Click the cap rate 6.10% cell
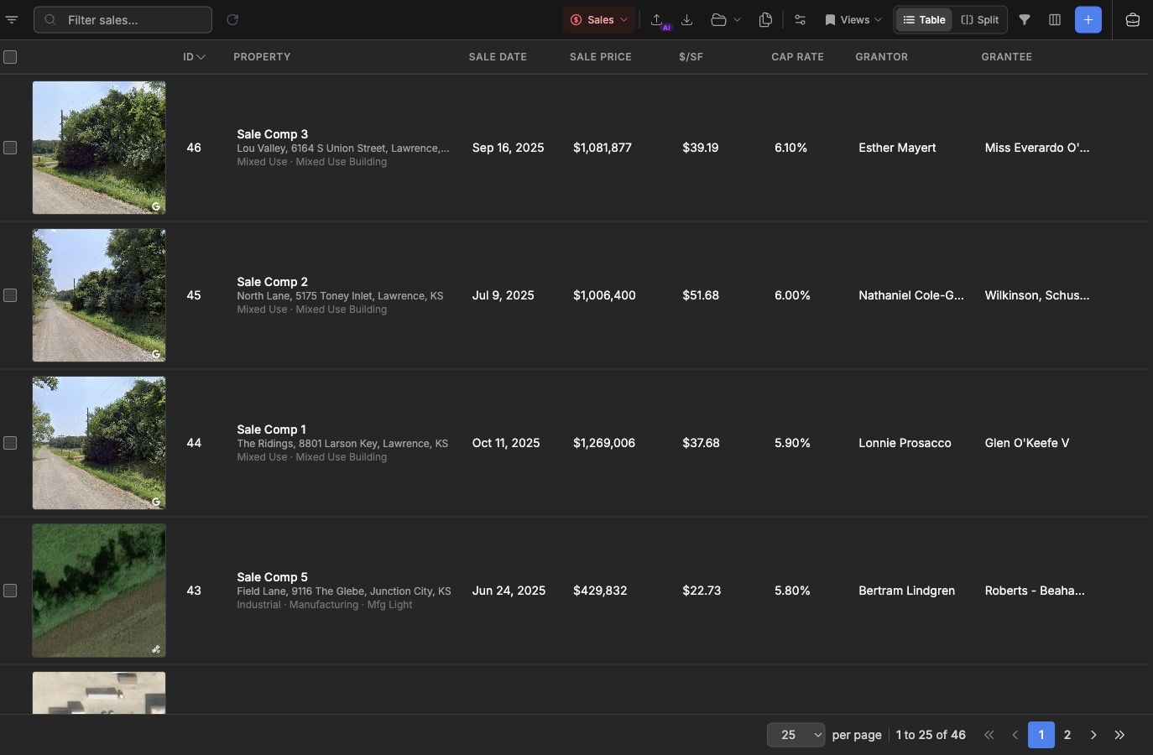1153x755 pixels. 790,148
